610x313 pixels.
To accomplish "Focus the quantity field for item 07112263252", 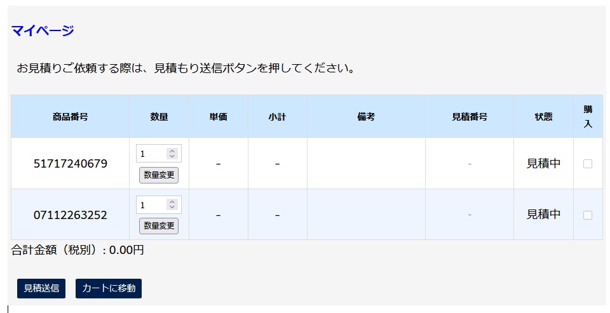I will click(x=152, y=204).
